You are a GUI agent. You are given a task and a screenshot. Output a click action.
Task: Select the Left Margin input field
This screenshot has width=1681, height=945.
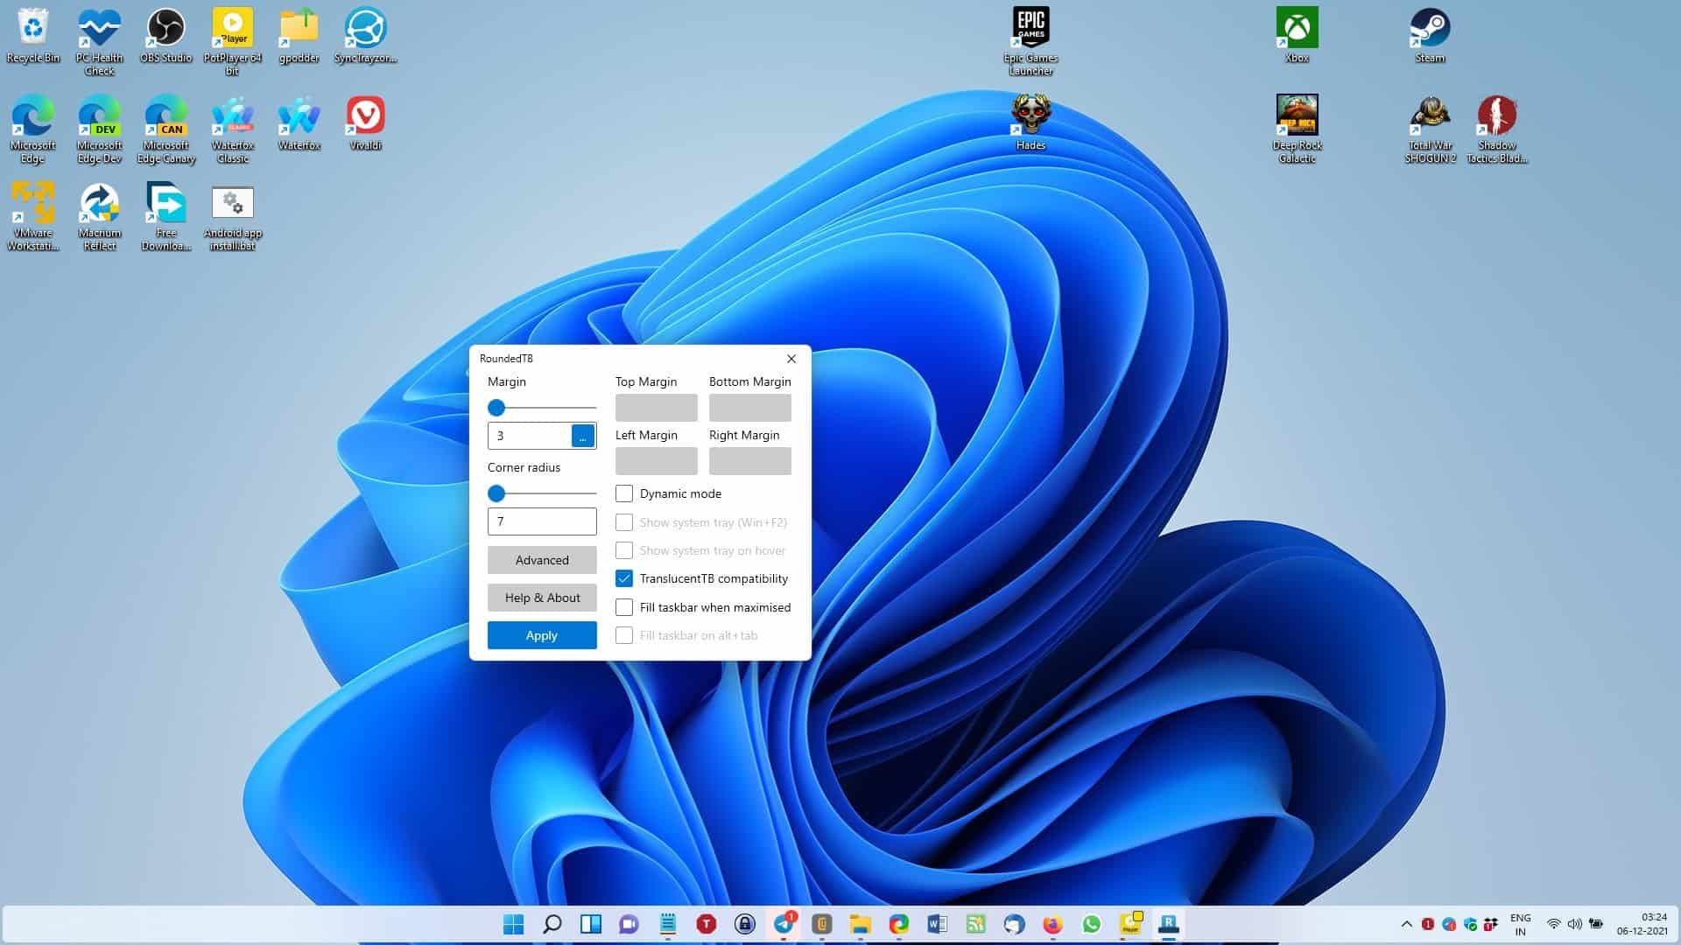click(x=655, y=460)
